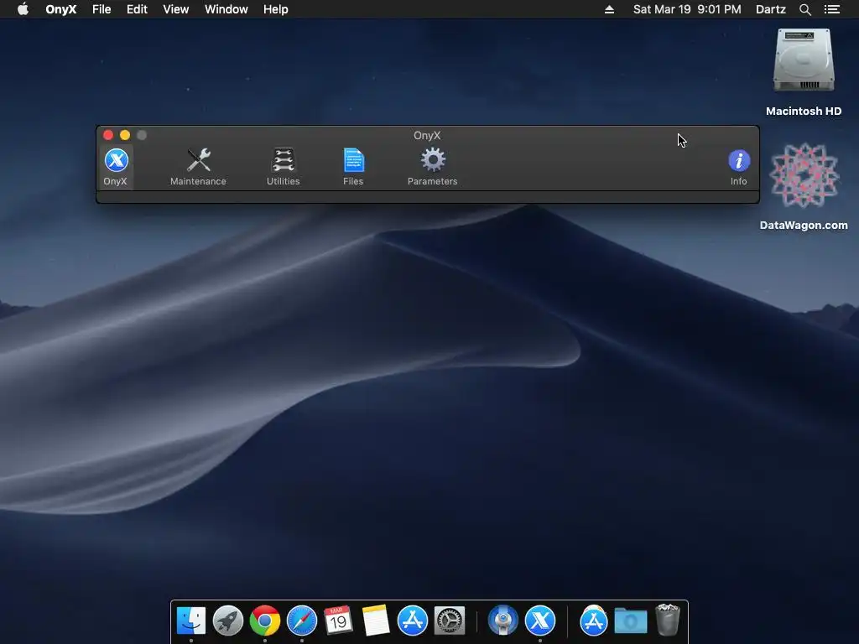859x644 pixels.
Task: Open Safari from the Dock
Action: (x=302, y=621)
